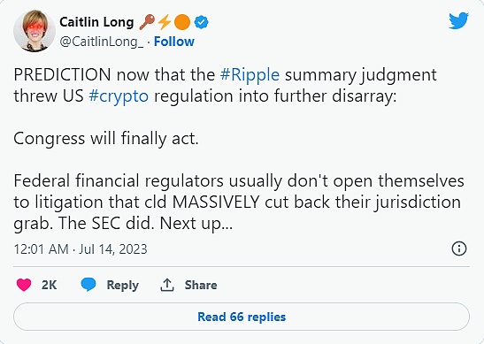Viewport: 484px width, 344px height.
Task: Click the blue speech bubble reply icon
Action: (x=88, y=284)
